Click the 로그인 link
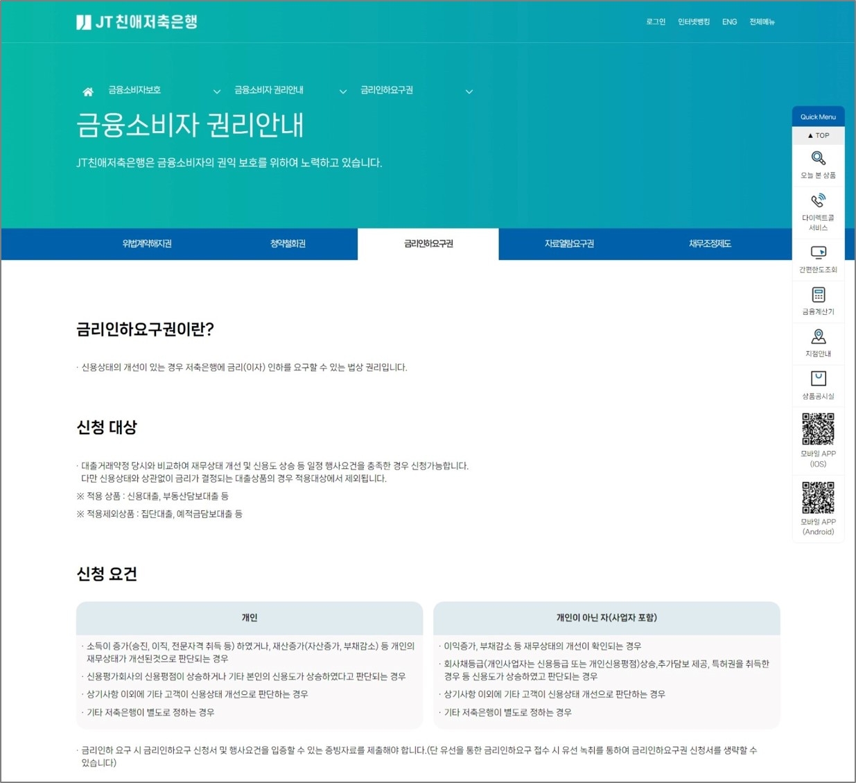Image resolution: width=856 pixels, height=783 pixels. click(x=654, y=21)
